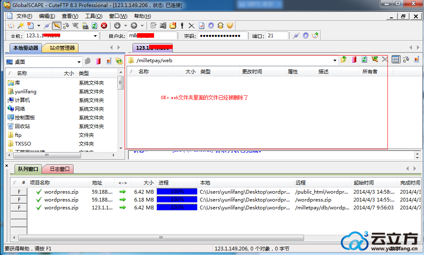Open the remote path /milletpay/web dropdown
This screenshot has height=255, width=424.
coord(335,61)
